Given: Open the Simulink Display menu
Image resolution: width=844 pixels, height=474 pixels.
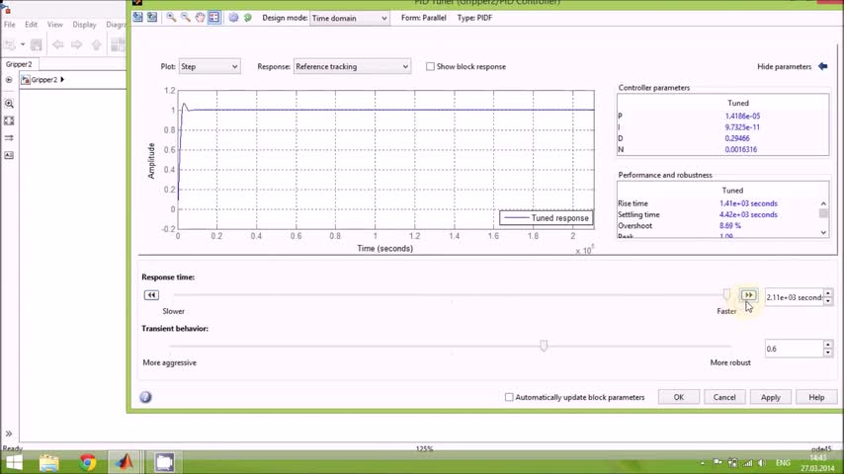Looking at the screenshot, I should [x=85, y=25].
